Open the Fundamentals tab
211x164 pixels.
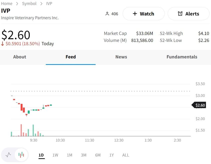pyautogui.click(x=182, y=57)
